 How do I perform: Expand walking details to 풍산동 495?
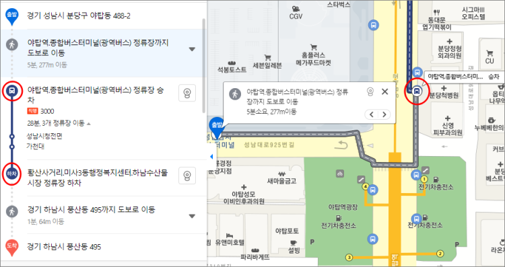pos(192,216)
